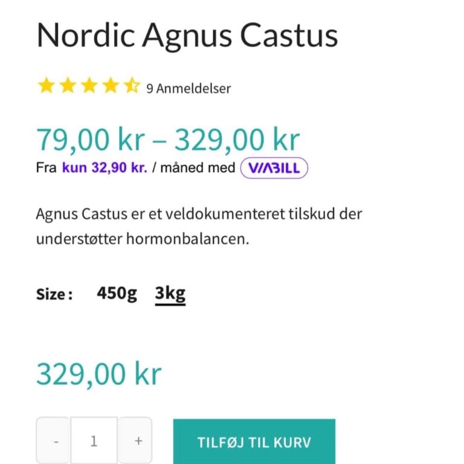
Task: Click the Nordic Agnus Castus title
Action: point(187,36)
